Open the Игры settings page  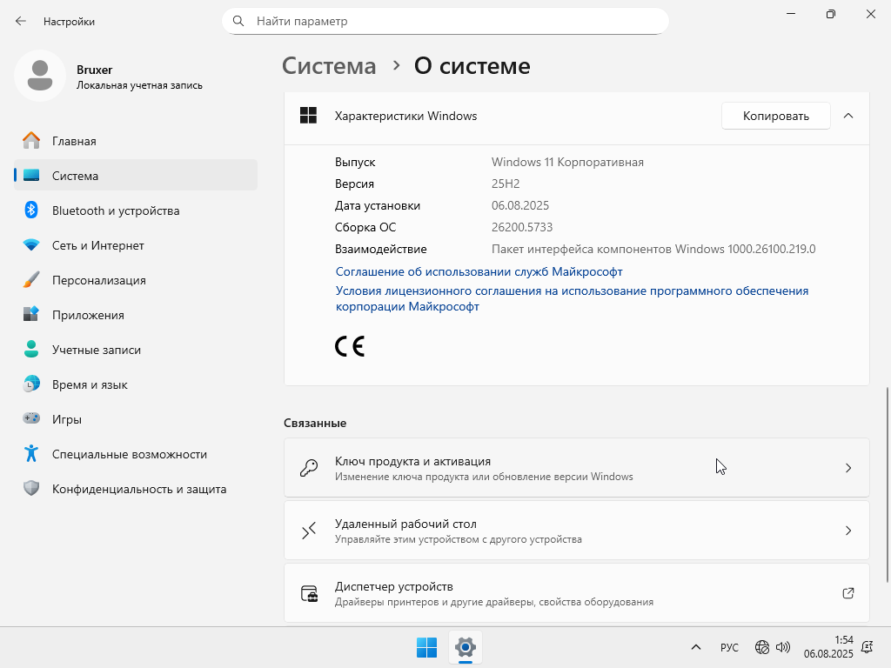[135, 419]
